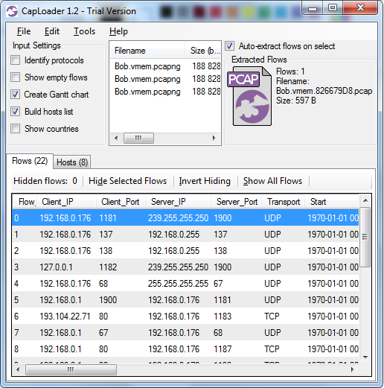
Task: Click file list scroll left arrow
Action: pos(116,138)
